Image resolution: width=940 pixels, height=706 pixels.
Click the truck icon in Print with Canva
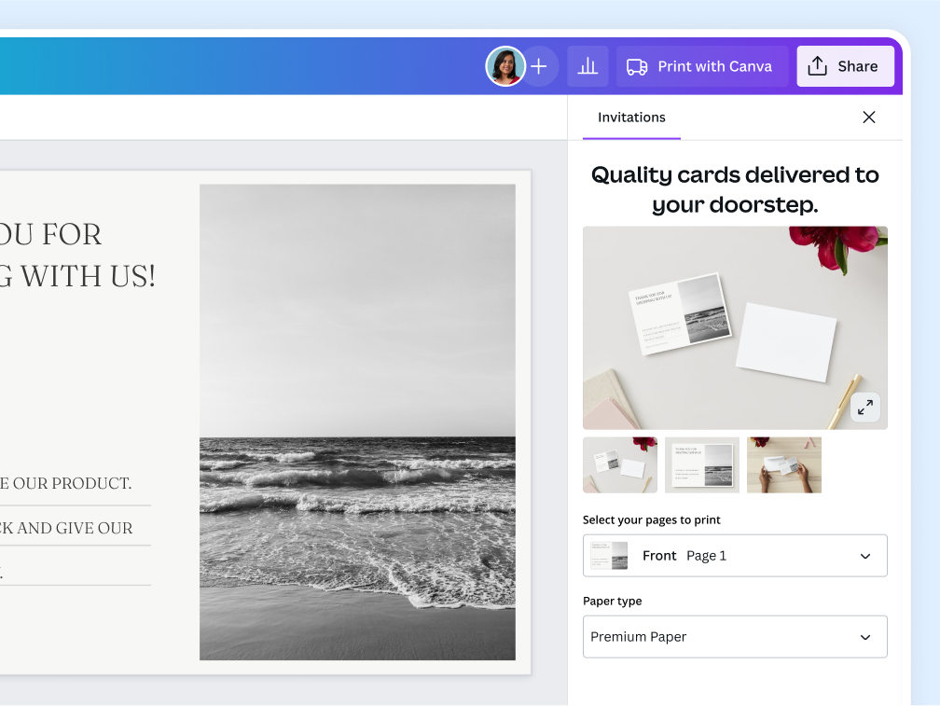(637, 66)
